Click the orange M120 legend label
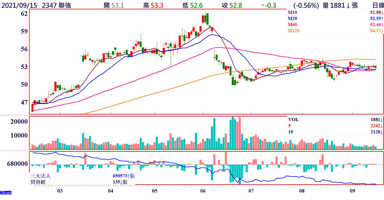 point(293,31)
